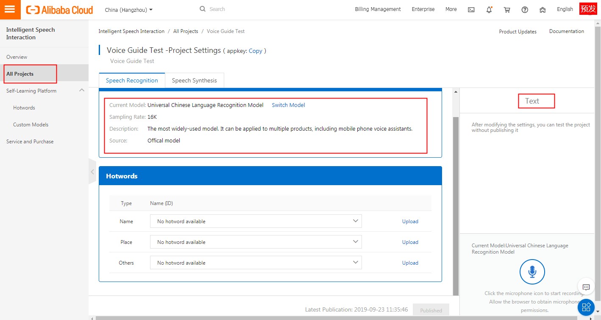Click the '16K' sampling rate value
This screenshot has height=320, width=601.
(152, 117)
